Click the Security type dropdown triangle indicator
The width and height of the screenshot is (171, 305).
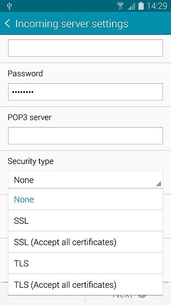(158, 183)
